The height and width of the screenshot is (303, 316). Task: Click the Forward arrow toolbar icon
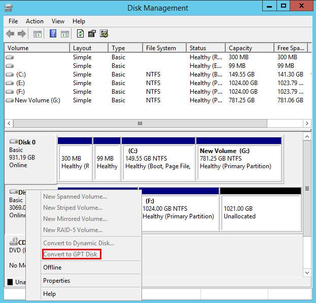tap(22, 33)
